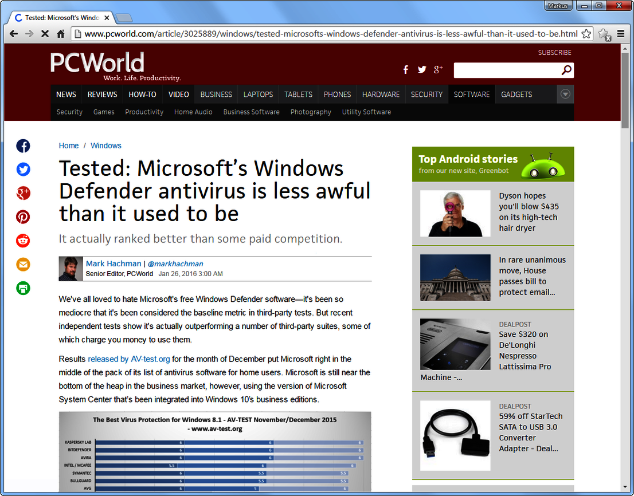Submit the article to Reddit
Viewport: 634px width, 496px height.
(x=23, y=241)
